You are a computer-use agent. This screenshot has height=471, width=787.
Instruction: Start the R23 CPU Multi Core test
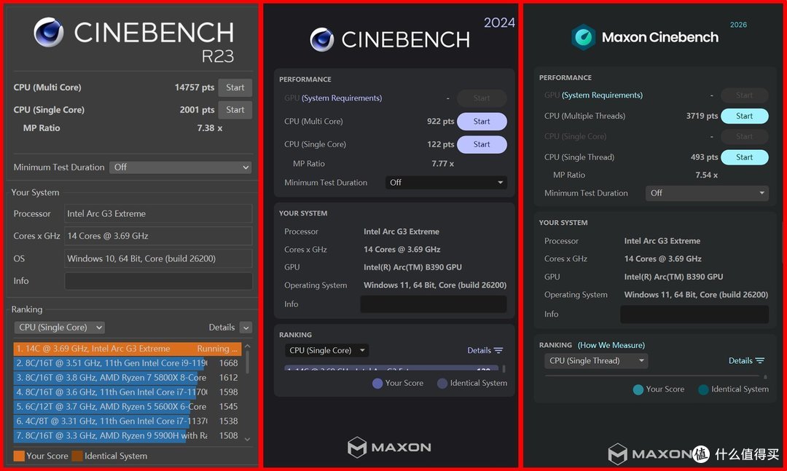click(235, 87)
